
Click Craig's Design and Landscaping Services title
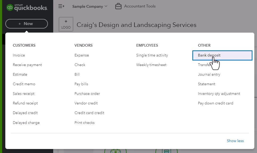(x=136, y=25)
